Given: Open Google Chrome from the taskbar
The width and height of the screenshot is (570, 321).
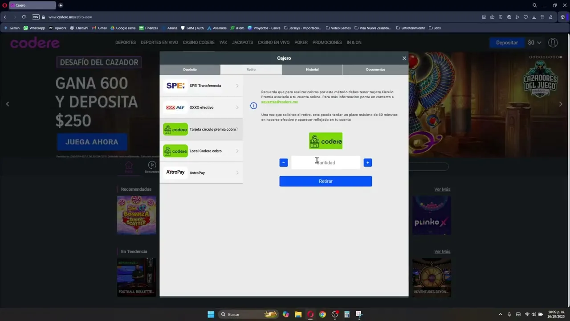Looking at the screenshot, I should [x=322, y=314].
